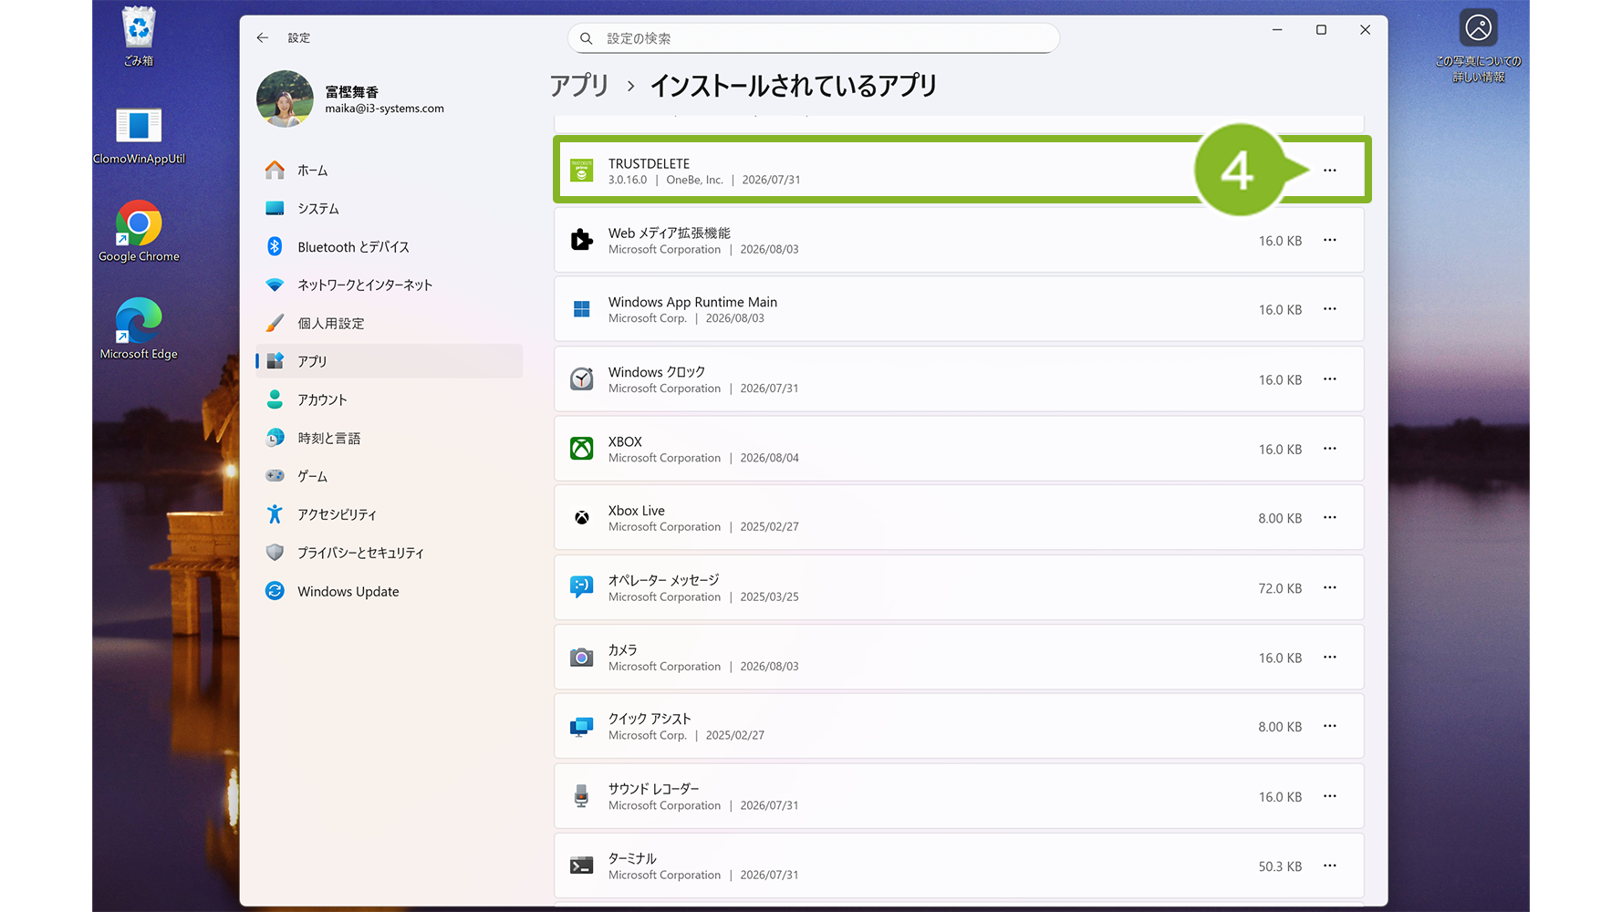Open the Recycle Bin desktop icon
Image resolution: width=1622 pixels, height=912 pixels.
(139, 36)
